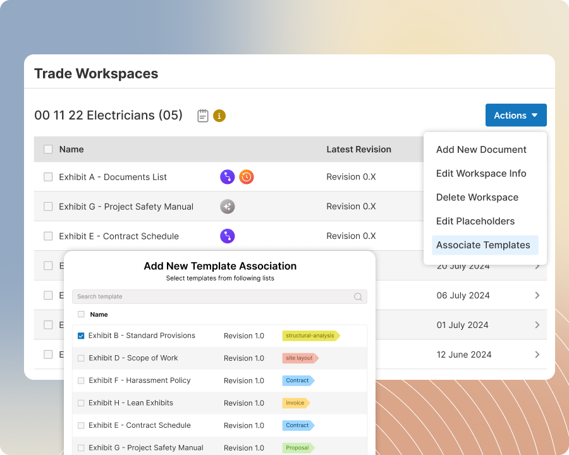Click purple branch icon on Exhibit A row
The width and height of the screenshot is (569, 455).
click(x=228, y=177)
